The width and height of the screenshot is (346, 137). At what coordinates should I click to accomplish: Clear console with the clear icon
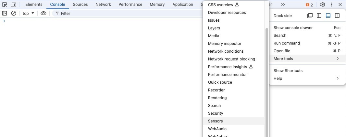pos(14,13)
